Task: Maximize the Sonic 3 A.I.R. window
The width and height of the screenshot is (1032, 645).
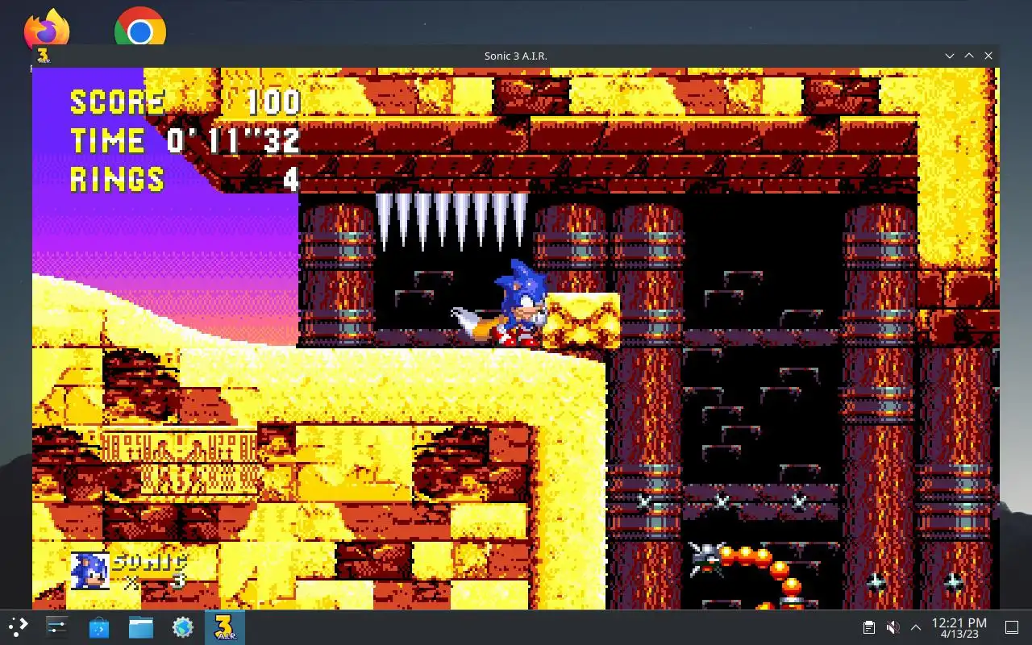Action: [969, 56]
